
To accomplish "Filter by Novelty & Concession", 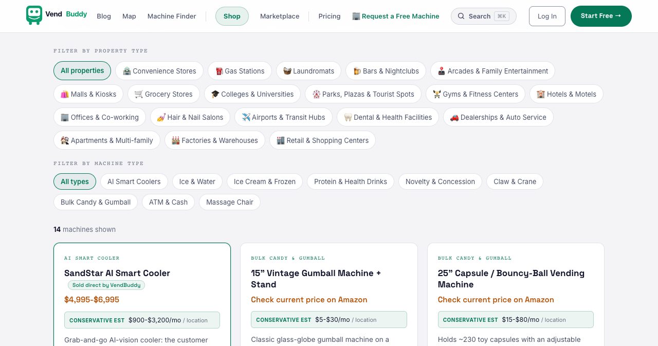I will coord(440,181).
